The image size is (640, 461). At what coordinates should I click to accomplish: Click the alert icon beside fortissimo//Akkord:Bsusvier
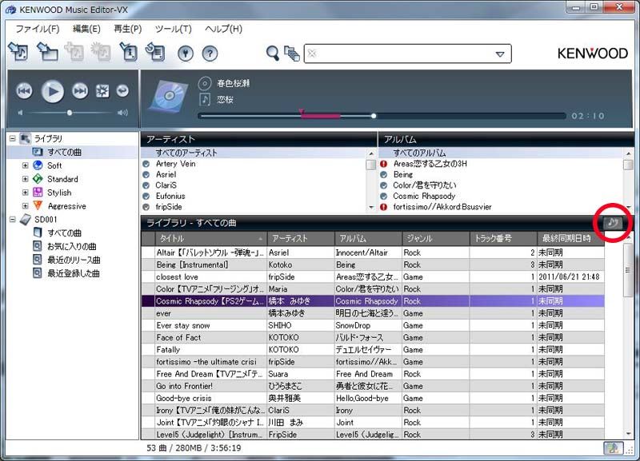tap(383, 207)
